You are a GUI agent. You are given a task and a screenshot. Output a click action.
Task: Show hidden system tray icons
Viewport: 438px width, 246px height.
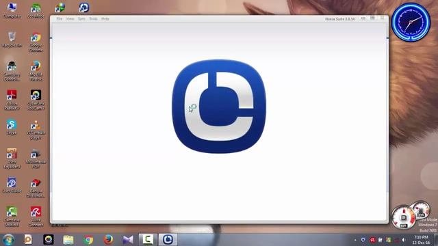(x=355, y=240)
